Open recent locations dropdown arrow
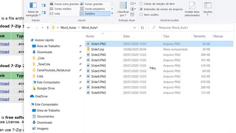This screenshot has height=133, width=236. [42, 28]
